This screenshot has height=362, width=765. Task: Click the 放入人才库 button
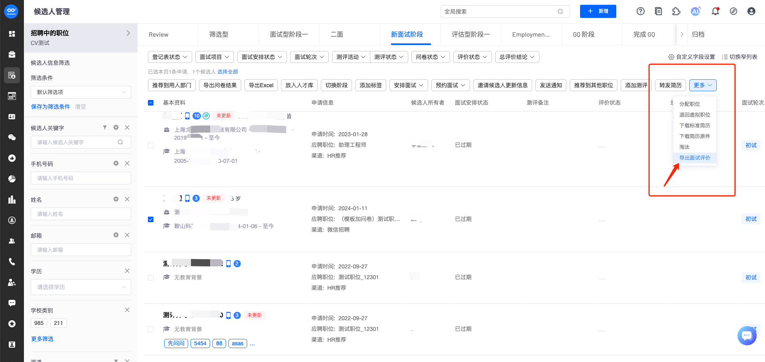pyautogui.click(x=299, y=85)
